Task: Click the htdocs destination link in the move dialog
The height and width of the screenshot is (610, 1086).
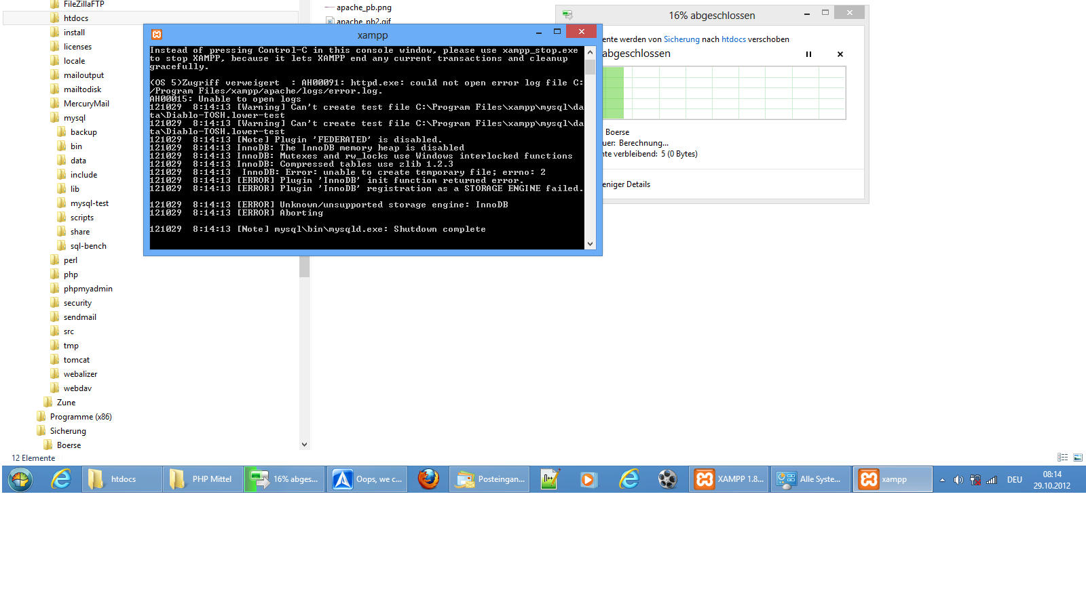Action: (x=734, y=39)
